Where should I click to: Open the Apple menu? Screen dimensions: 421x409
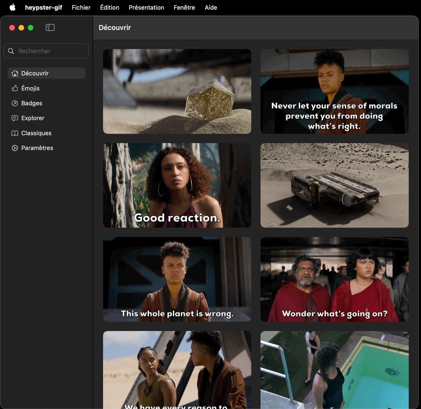coord(12,7)
